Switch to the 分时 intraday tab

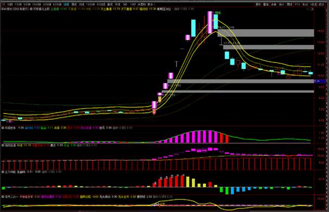10,4
